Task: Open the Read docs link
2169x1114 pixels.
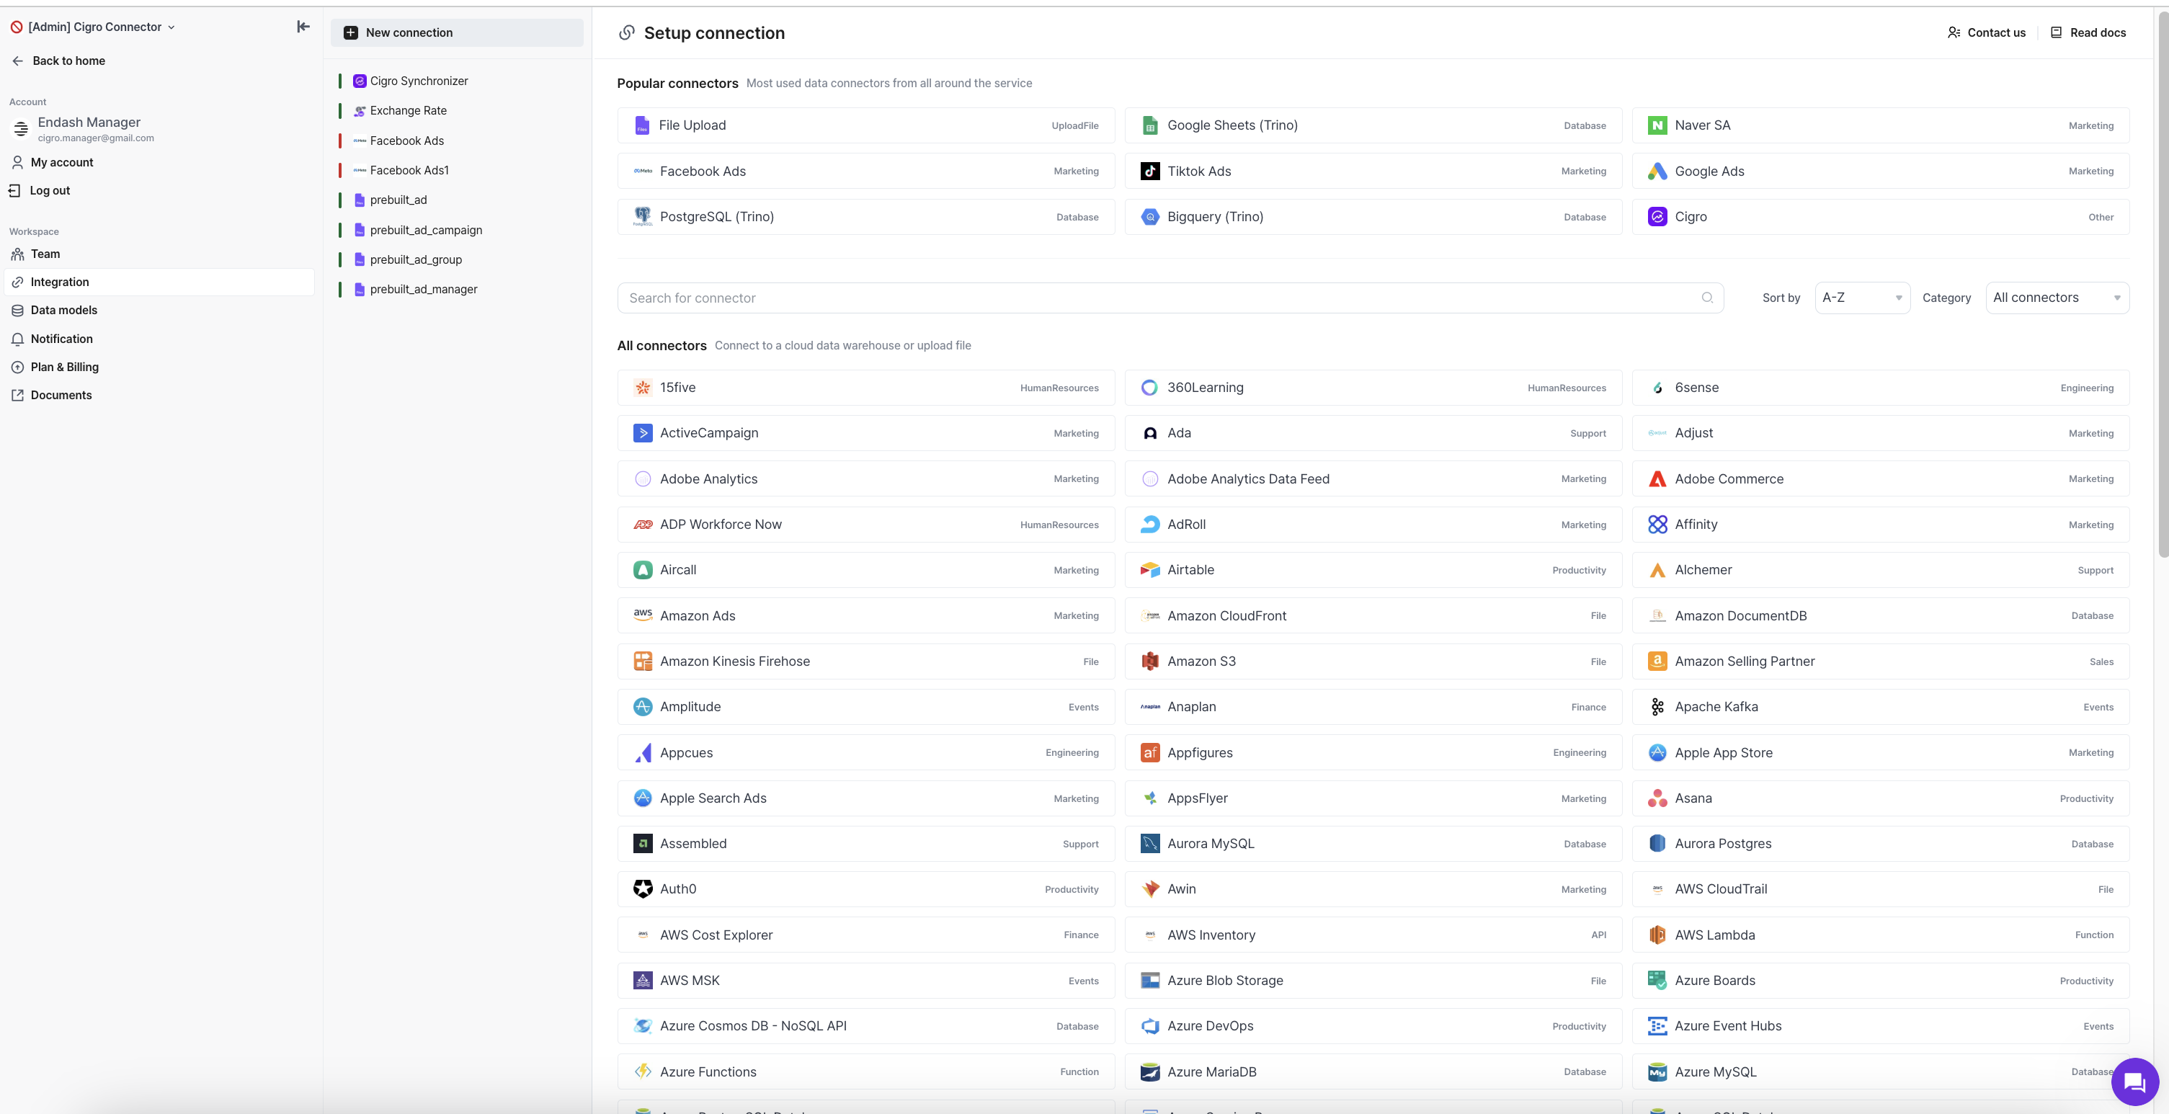Action: click(x=2088, y=33)
